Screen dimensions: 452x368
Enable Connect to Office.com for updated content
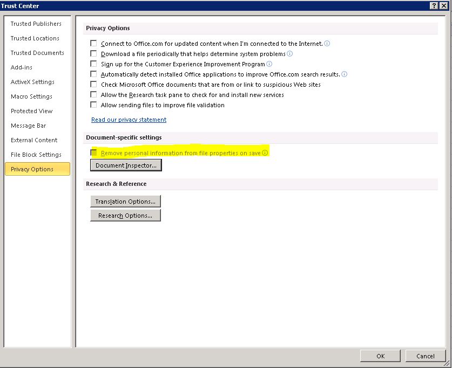pos(94,44)
